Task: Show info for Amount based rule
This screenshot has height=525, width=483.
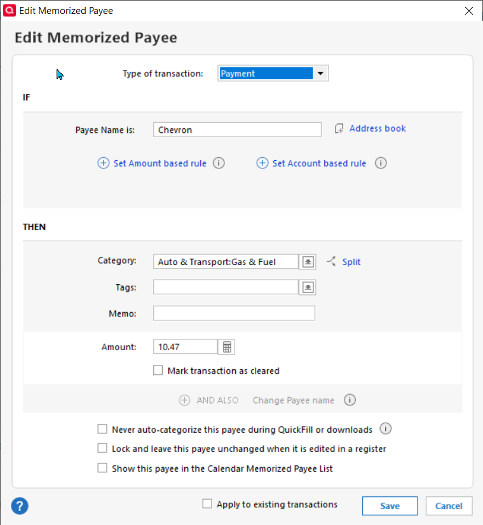Action: [x=219, y=163]
